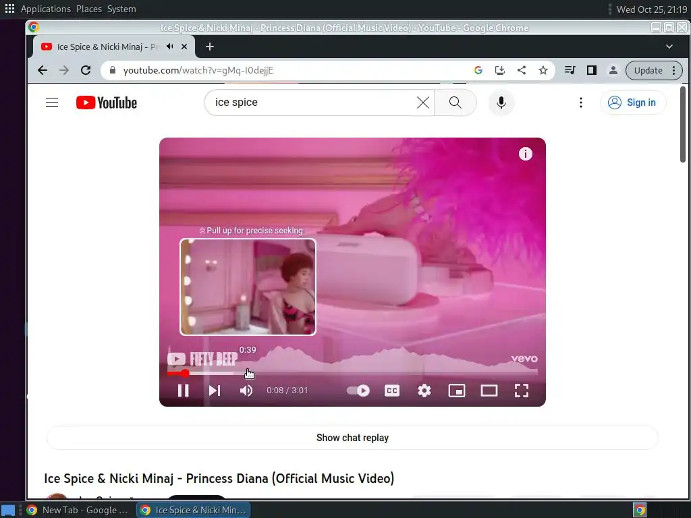Open the Applications menu
Screen dimensions: 691x518
pos(46,9)
